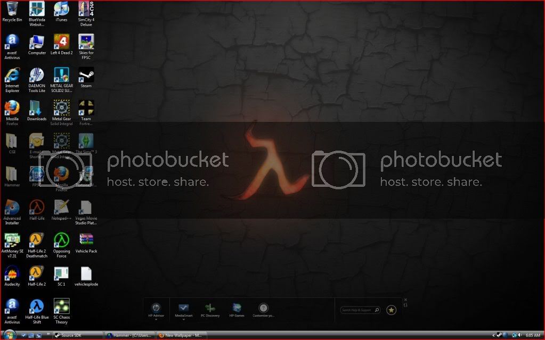Image resolution: width=545 pixels, height=340 pixels.
Task: Select Vegas Movie Studio Platinum shortcut
Action: (86, 212)
